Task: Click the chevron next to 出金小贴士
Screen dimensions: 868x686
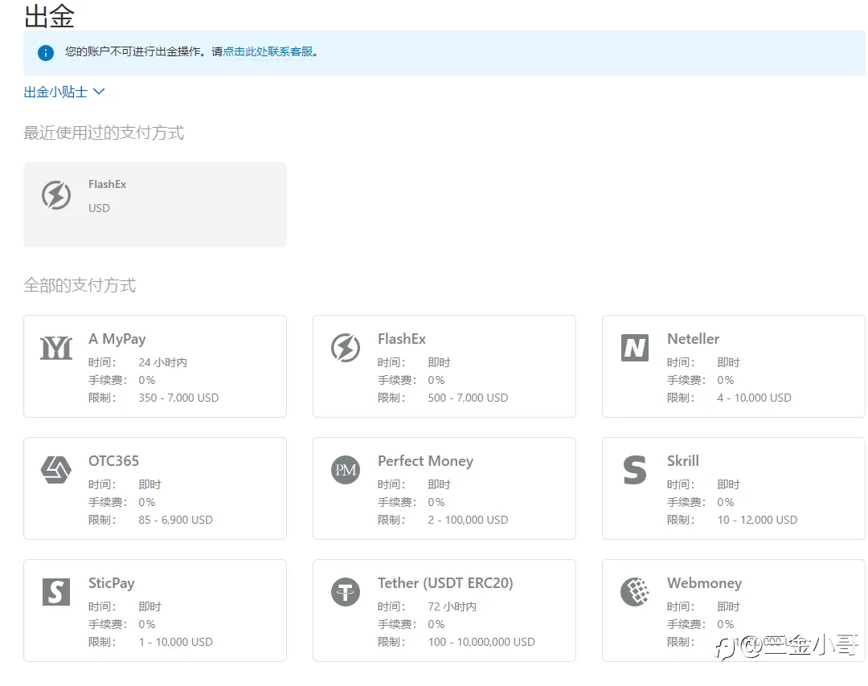Action: (x=99, y=92)
